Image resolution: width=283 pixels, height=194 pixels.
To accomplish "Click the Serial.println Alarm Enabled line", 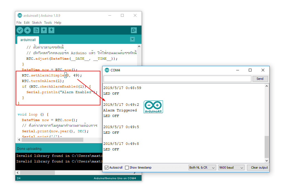I will pyautogui.click(x=62, y=92).
